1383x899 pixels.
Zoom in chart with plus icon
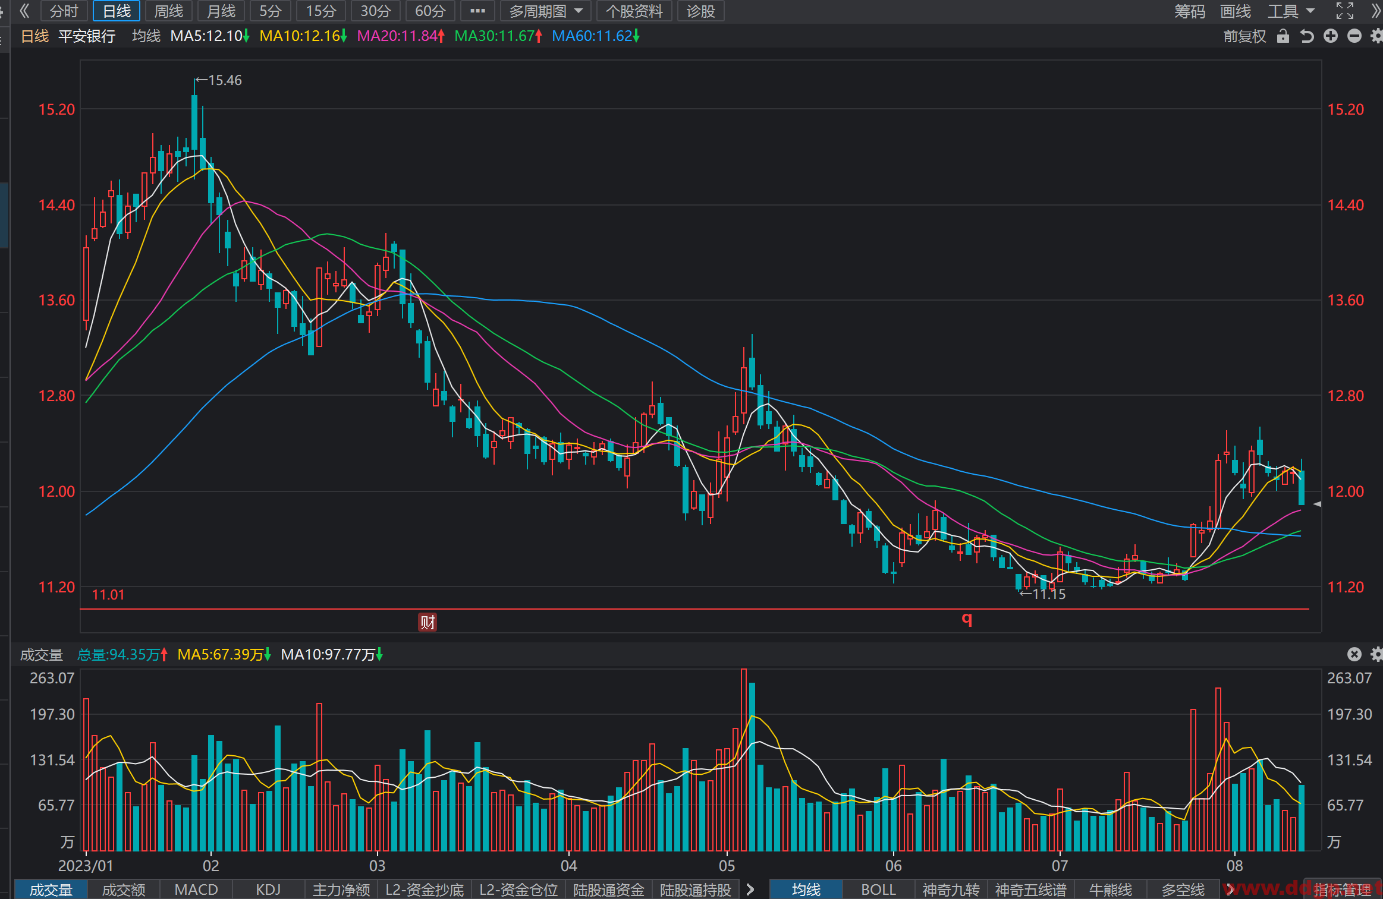coord(1331,36)
